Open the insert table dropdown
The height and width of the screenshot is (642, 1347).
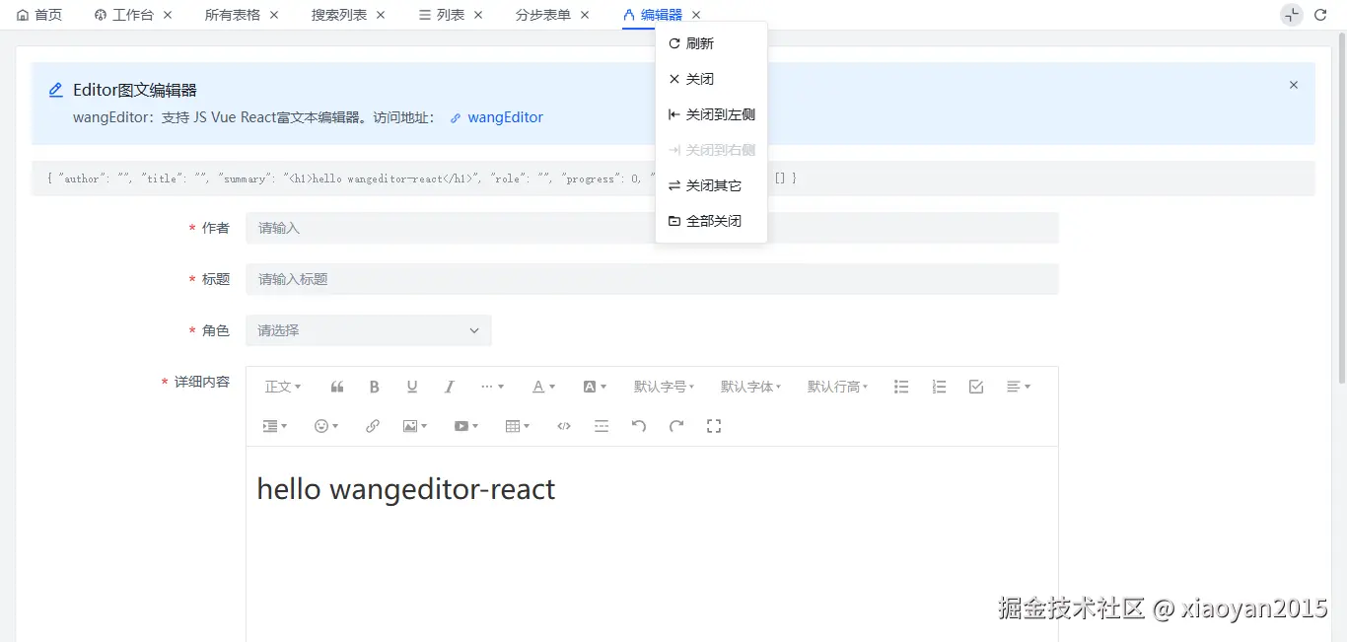point(518,426)
